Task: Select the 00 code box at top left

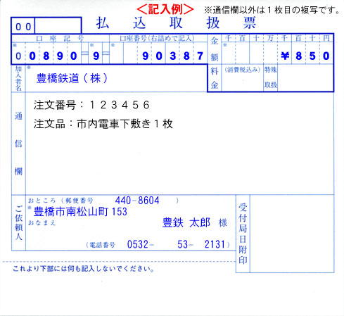Action: click(x=46, y=25)
